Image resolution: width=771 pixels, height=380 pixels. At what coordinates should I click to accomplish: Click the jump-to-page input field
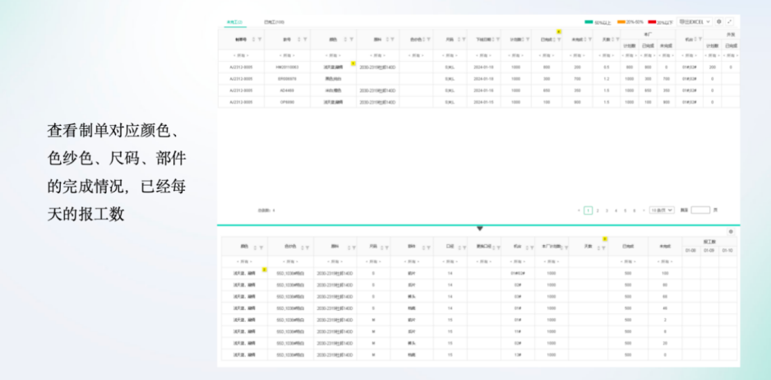pos(700,211)
